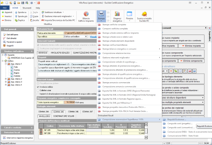
Task: Click nuovo impianto button
Action: [183, 39]
